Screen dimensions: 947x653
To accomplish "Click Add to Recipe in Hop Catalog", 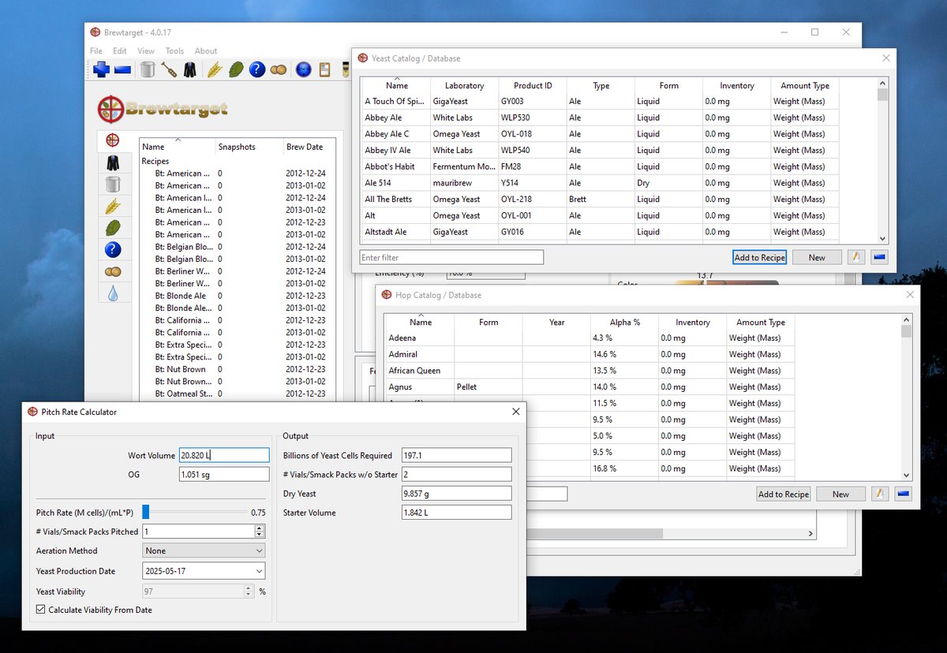I will [784, 494].
